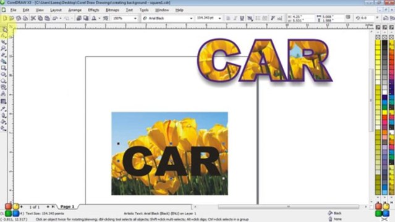Select the Basic Shapes tool in toolbox
The image size is (395, 222).
pyautogui.click(x=4, y=87)
